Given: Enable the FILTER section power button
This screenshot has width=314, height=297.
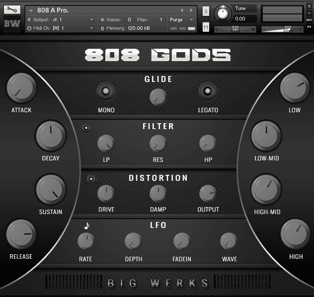Looking at the screenshot, I should click(86, 128).
